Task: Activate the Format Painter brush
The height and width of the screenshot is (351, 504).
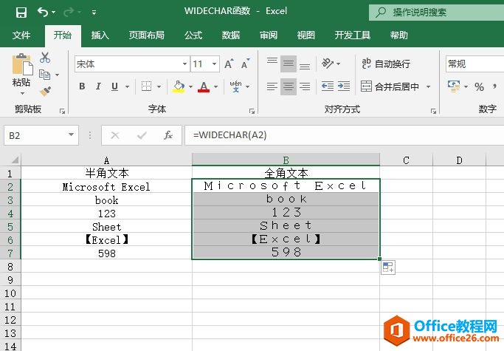Action: [x=45, y=91]
